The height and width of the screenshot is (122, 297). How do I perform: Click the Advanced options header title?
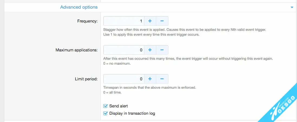click(79, 7)
